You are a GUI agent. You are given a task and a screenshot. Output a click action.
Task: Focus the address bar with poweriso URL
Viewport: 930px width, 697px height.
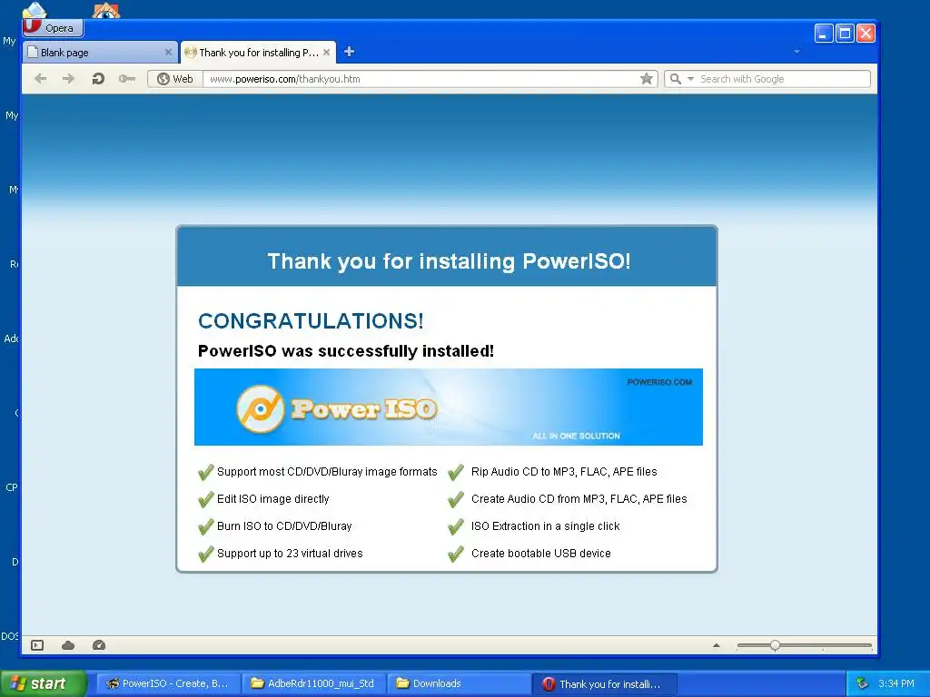click(x=420, y=79)
